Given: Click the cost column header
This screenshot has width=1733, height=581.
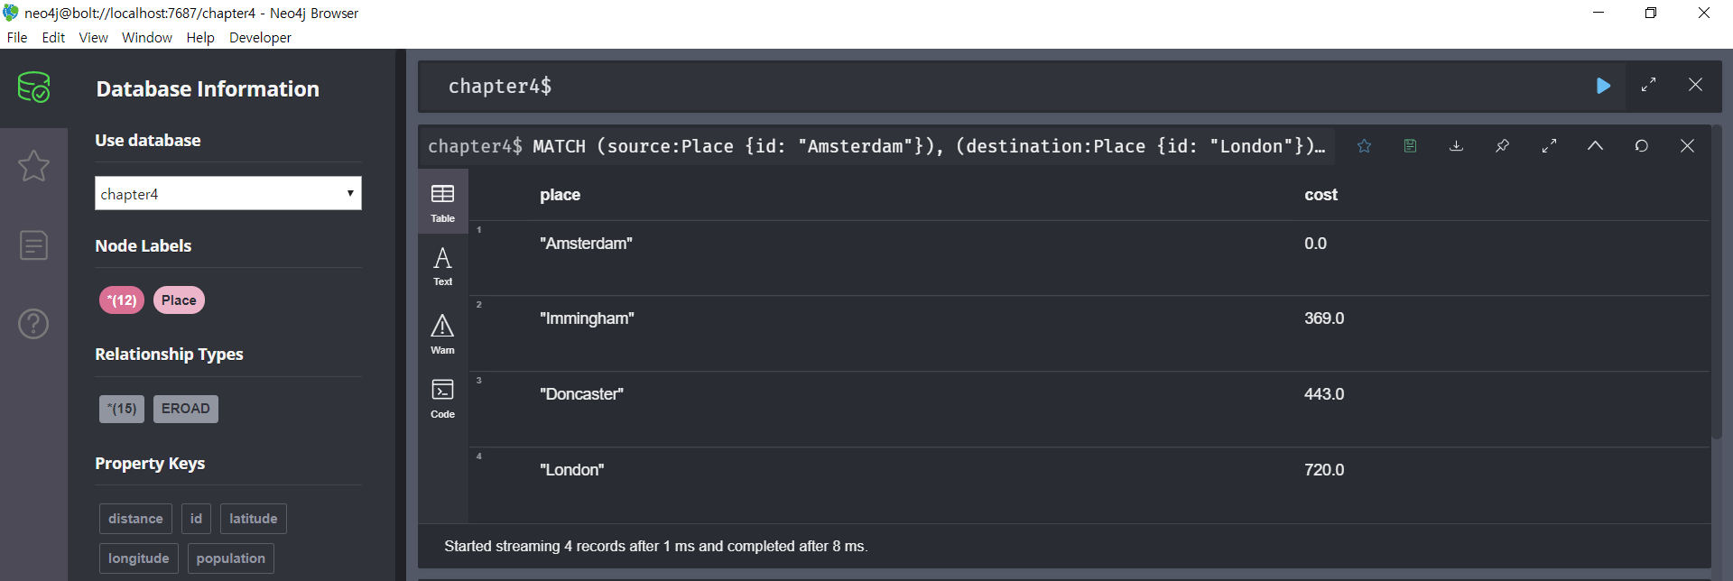Looking at the screenshot, I should coord(1321,195).
